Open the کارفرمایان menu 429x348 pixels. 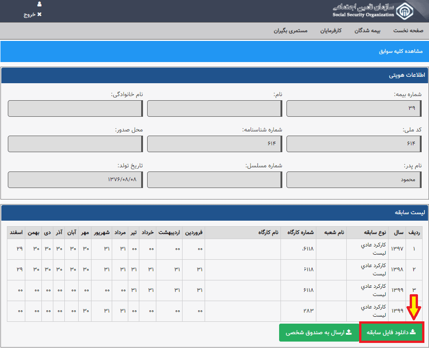tap(331, 31)
